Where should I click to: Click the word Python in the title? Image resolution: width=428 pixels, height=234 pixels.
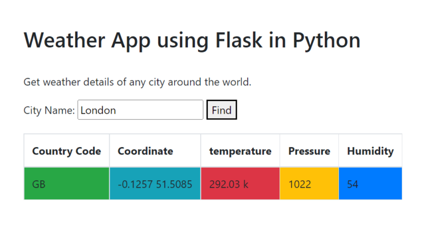click(x=326, y=41)
